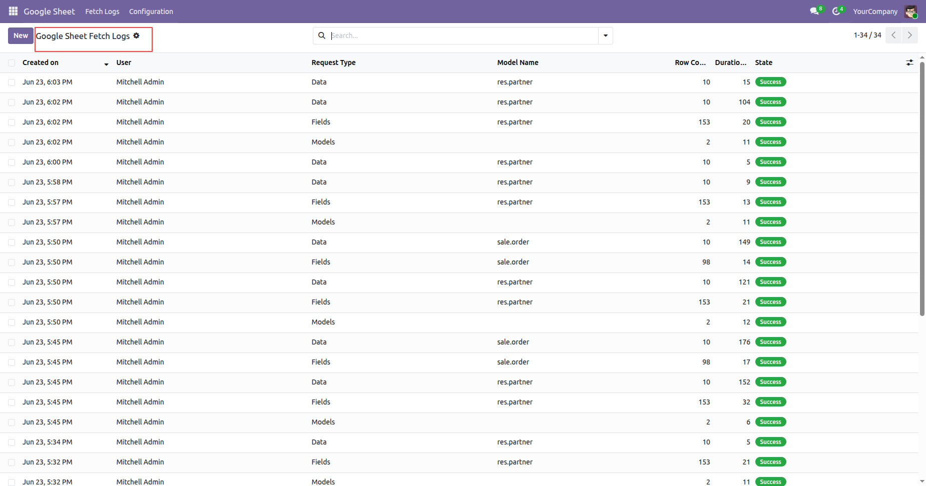Click the scrollbar down arrow at bottom
Viewport: 926px width, 486px height.
[x=922, y=481]
